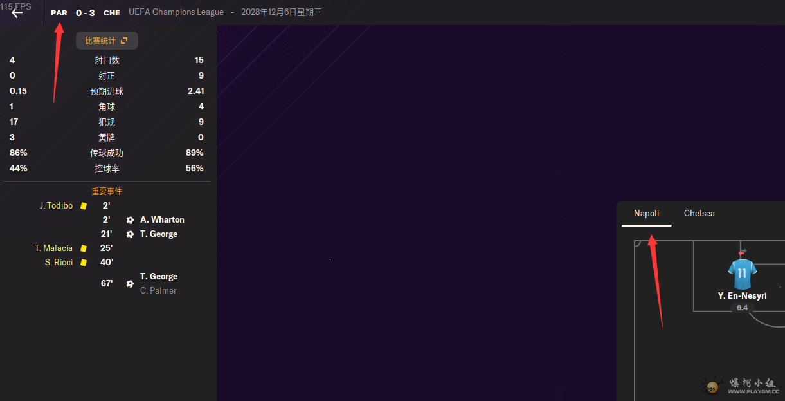The width and height of the screenshot is (785, 401).
Task: Open player A. Wharton from the events list
Action: coord(162,220)
